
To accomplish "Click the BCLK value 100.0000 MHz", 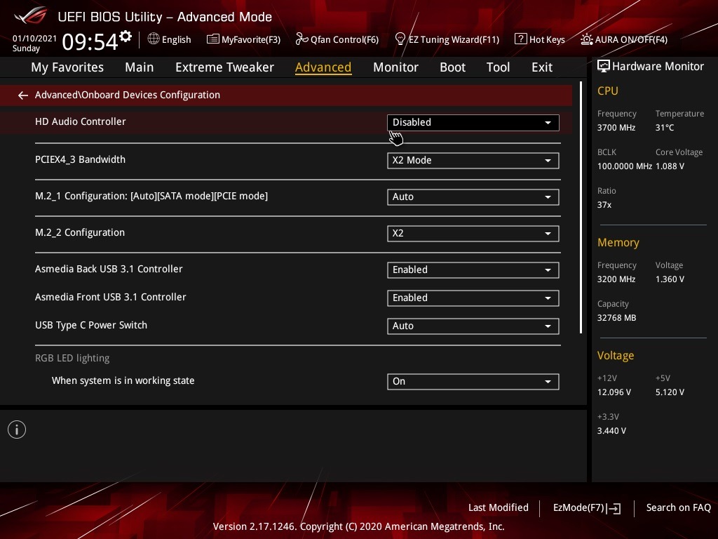I will pos(625,166).
